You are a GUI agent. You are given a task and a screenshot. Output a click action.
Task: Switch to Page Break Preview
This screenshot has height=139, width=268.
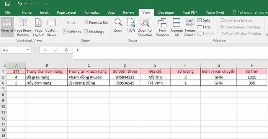point(23,27)
